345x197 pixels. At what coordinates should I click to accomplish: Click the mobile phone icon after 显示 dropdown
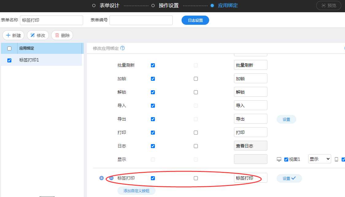pyautogui.click(x=336, y=159)
